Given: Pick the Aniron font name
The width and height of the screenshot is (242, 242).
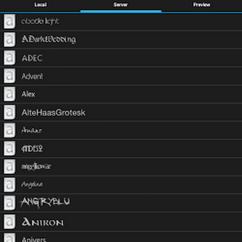Looking at the screenshot, I should coord(42,222).
